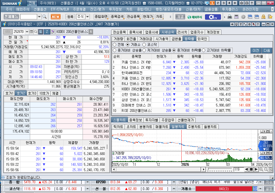Open the calculator icon in main toolbar
The width and height of the screenshot is (275, 193).
[237, 17]
